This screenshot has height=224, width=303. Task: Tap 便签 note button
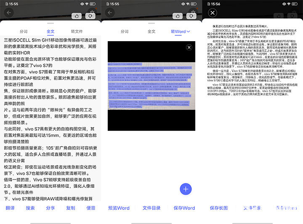[x=91, y=208]
